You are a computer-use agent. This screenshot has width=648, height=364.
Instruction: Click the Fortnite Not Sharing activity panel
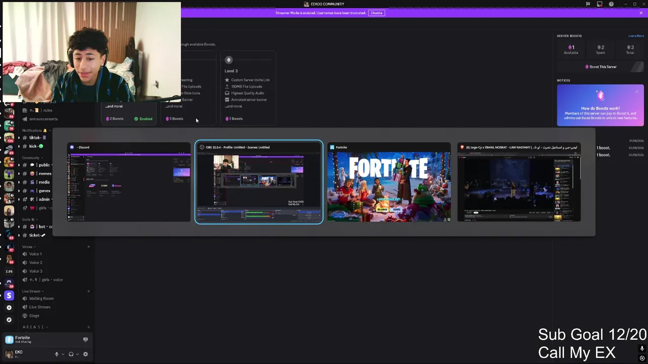(47, 340)
